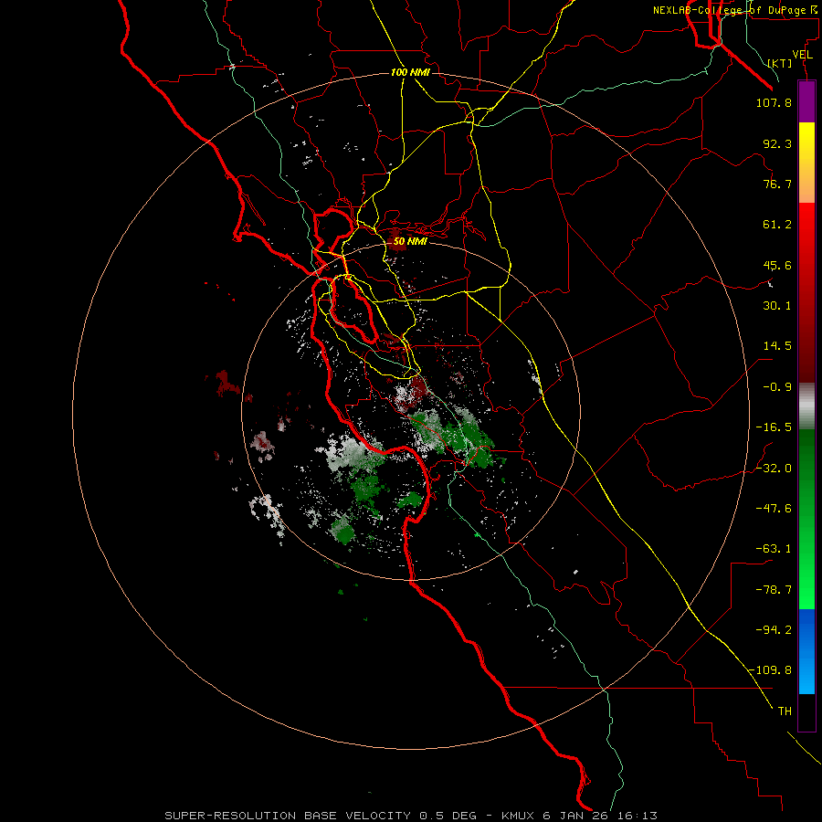Select the -78.7 scale value
This screenshot has height=822, width=822.
(774, 590)
